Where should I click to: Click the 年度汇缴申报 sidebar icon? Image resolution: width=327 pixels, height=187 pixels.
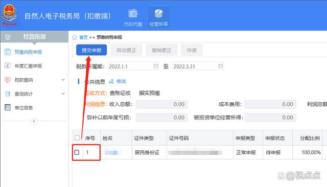[x=8, y=66]
